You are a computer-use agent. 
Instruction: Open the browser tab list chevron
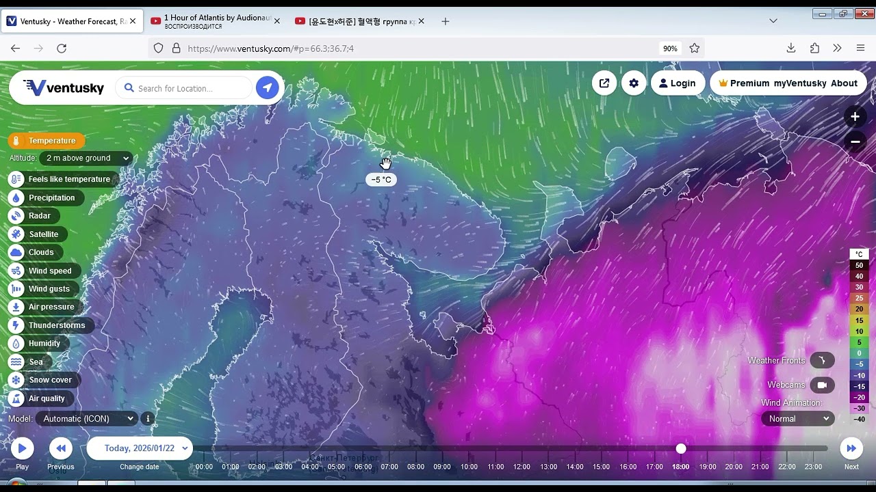coord(773,21)
